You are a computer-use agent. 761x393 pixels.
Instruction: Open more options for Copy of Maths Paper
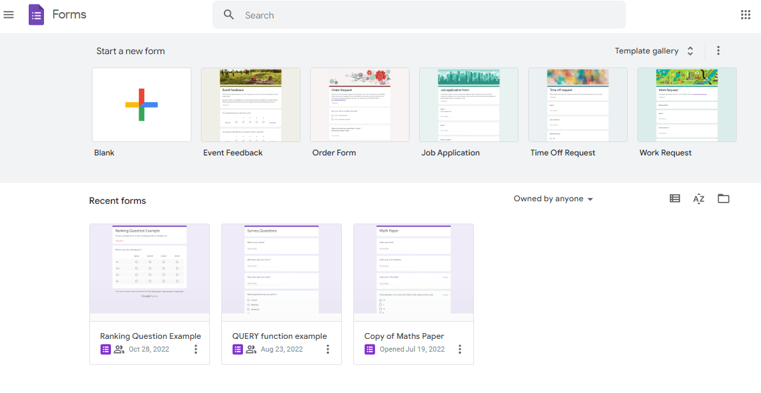point(460,349)
